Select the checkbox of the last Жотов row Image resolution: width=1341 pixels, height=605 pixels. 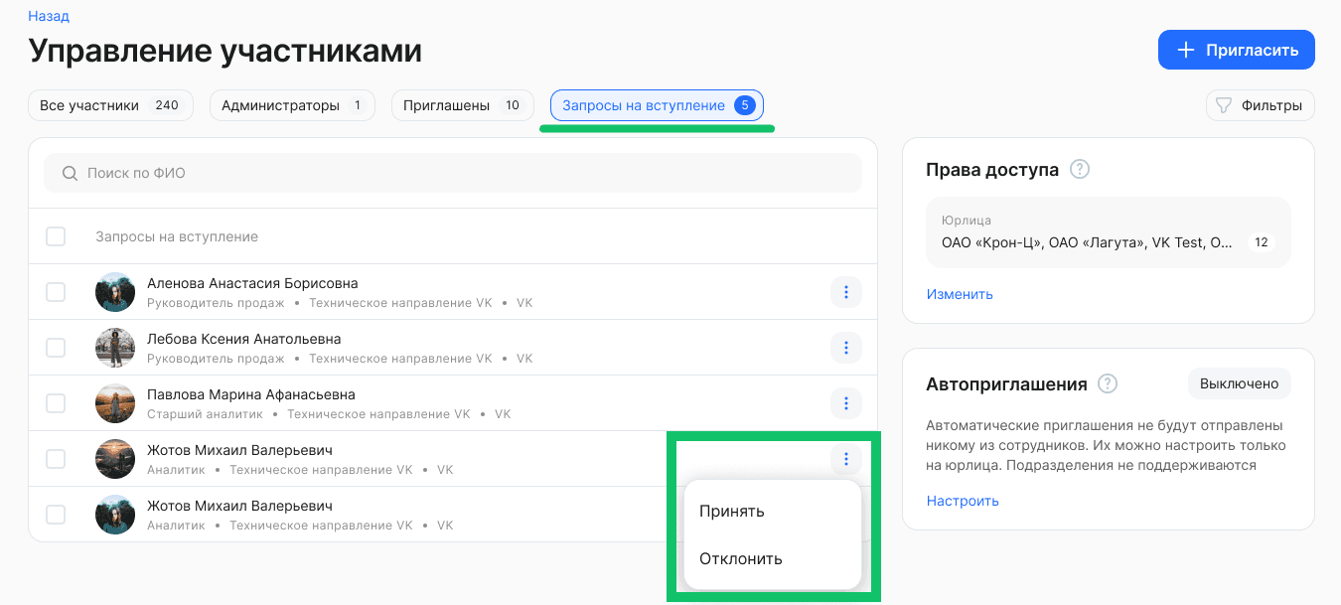56,515
